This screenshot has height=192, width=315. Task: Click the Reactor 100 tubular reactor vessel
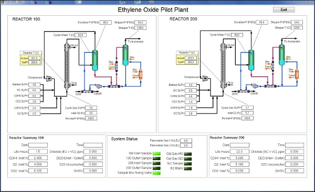click(x=67, y=66)
